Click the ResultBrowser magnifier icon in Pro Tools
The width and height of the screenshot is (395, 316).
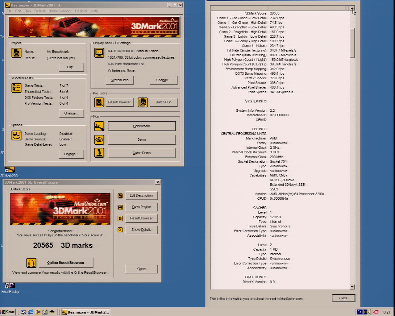[x=99, y=102]
